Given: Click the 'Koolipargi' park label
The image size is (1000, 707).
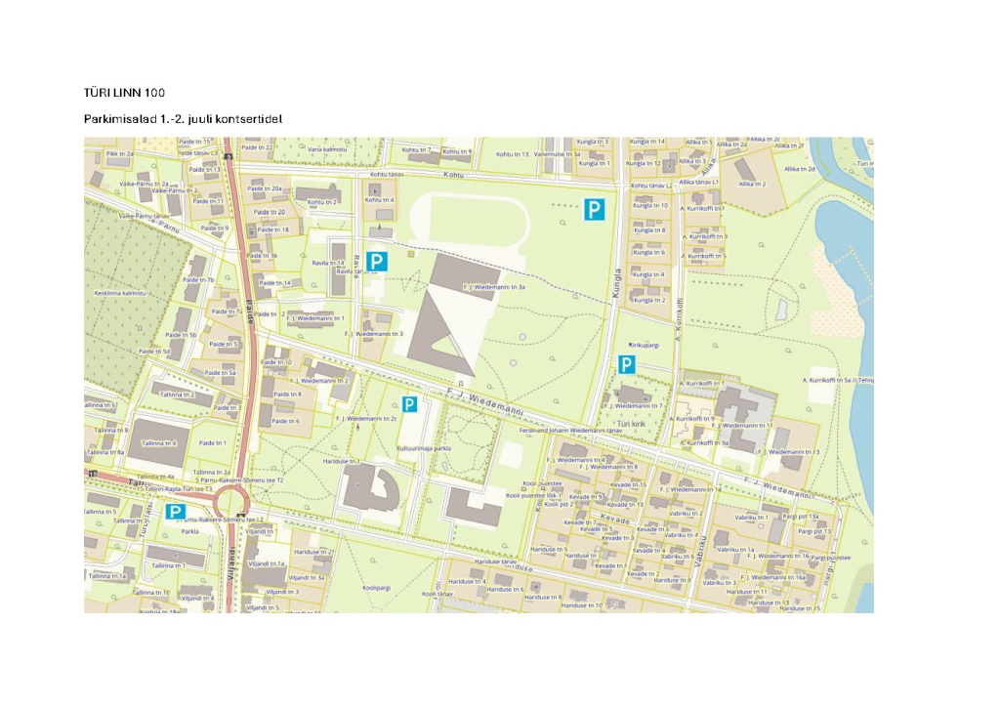Looking at the screenshot, I should click(x=376, y=588).
